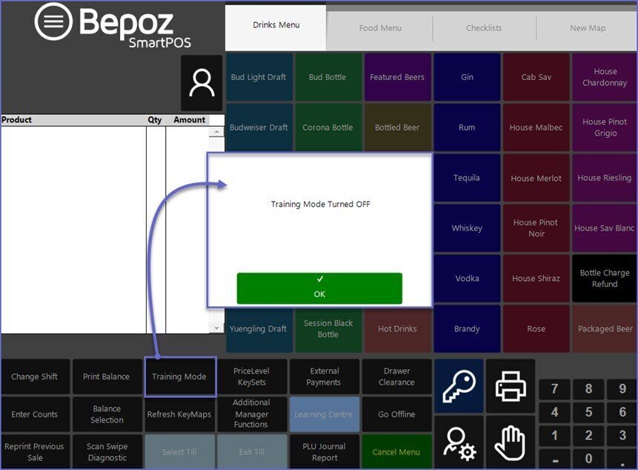Click the operator profile icon
Screen dimensions: 638x470
coord(202,83)
